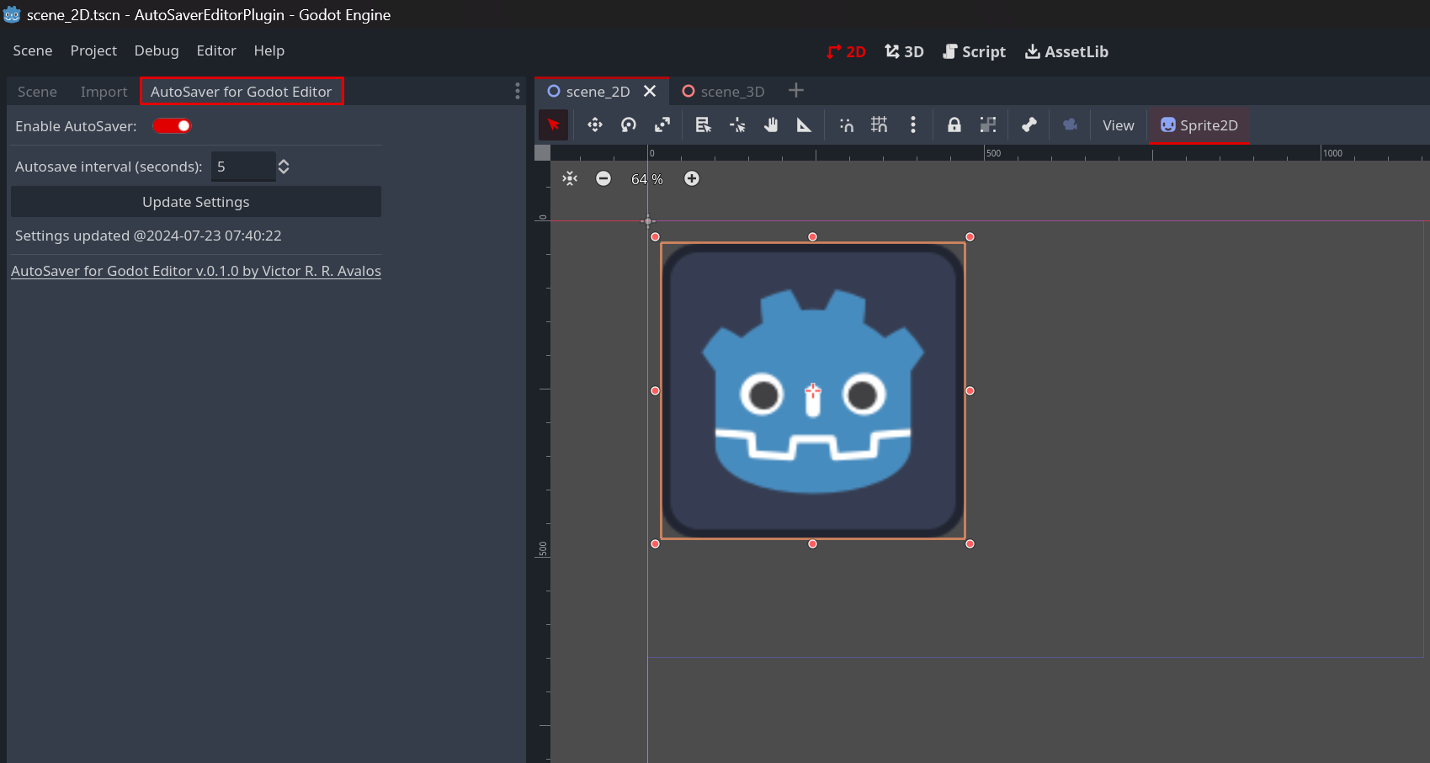Image resolution: width=1430 pixels, height=763 pixels.
Task: Click the Godot logo in title bar
Action: [x=12, y=14]
